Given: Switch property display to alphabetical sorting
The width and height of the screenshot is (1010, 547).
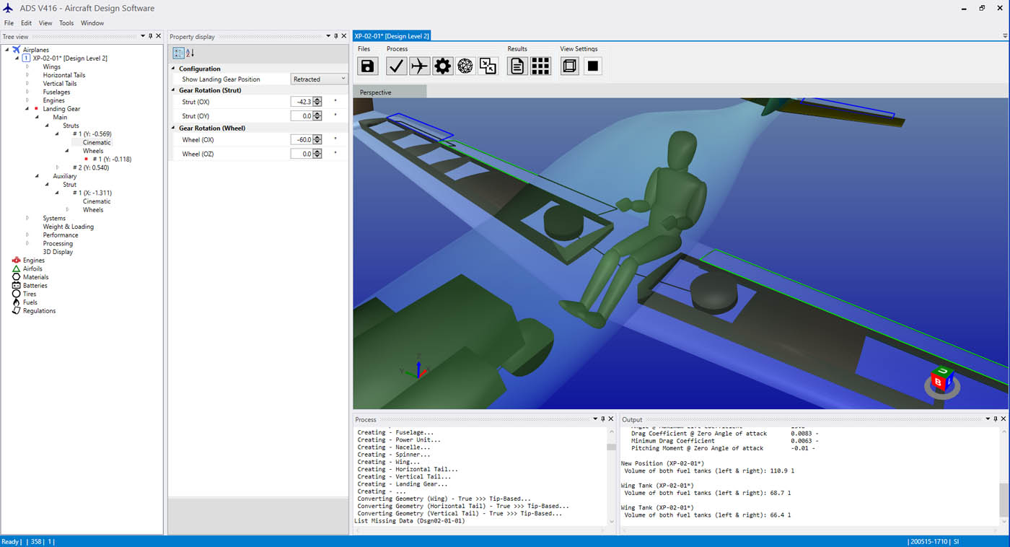Looking at the screenshot, I should 188,53.
